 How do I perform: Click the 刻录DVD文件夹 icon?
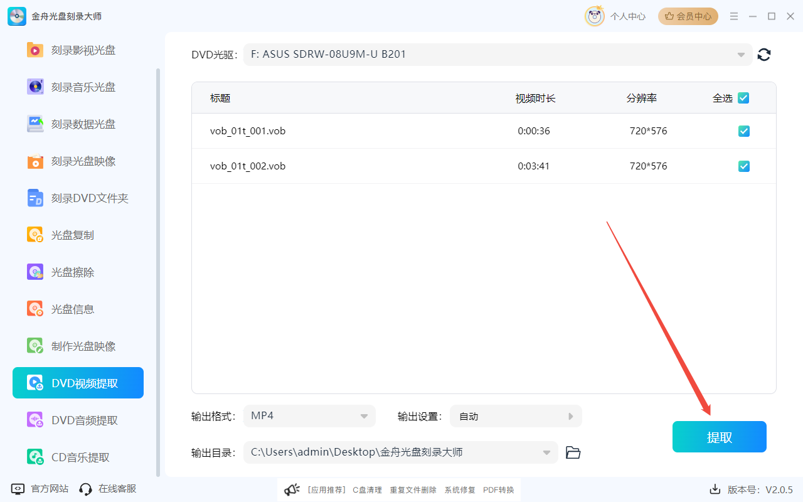point(35,198)
